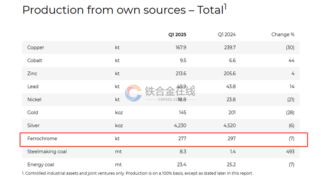
Task: Click the Silver row label
Action: pos(33,126)
